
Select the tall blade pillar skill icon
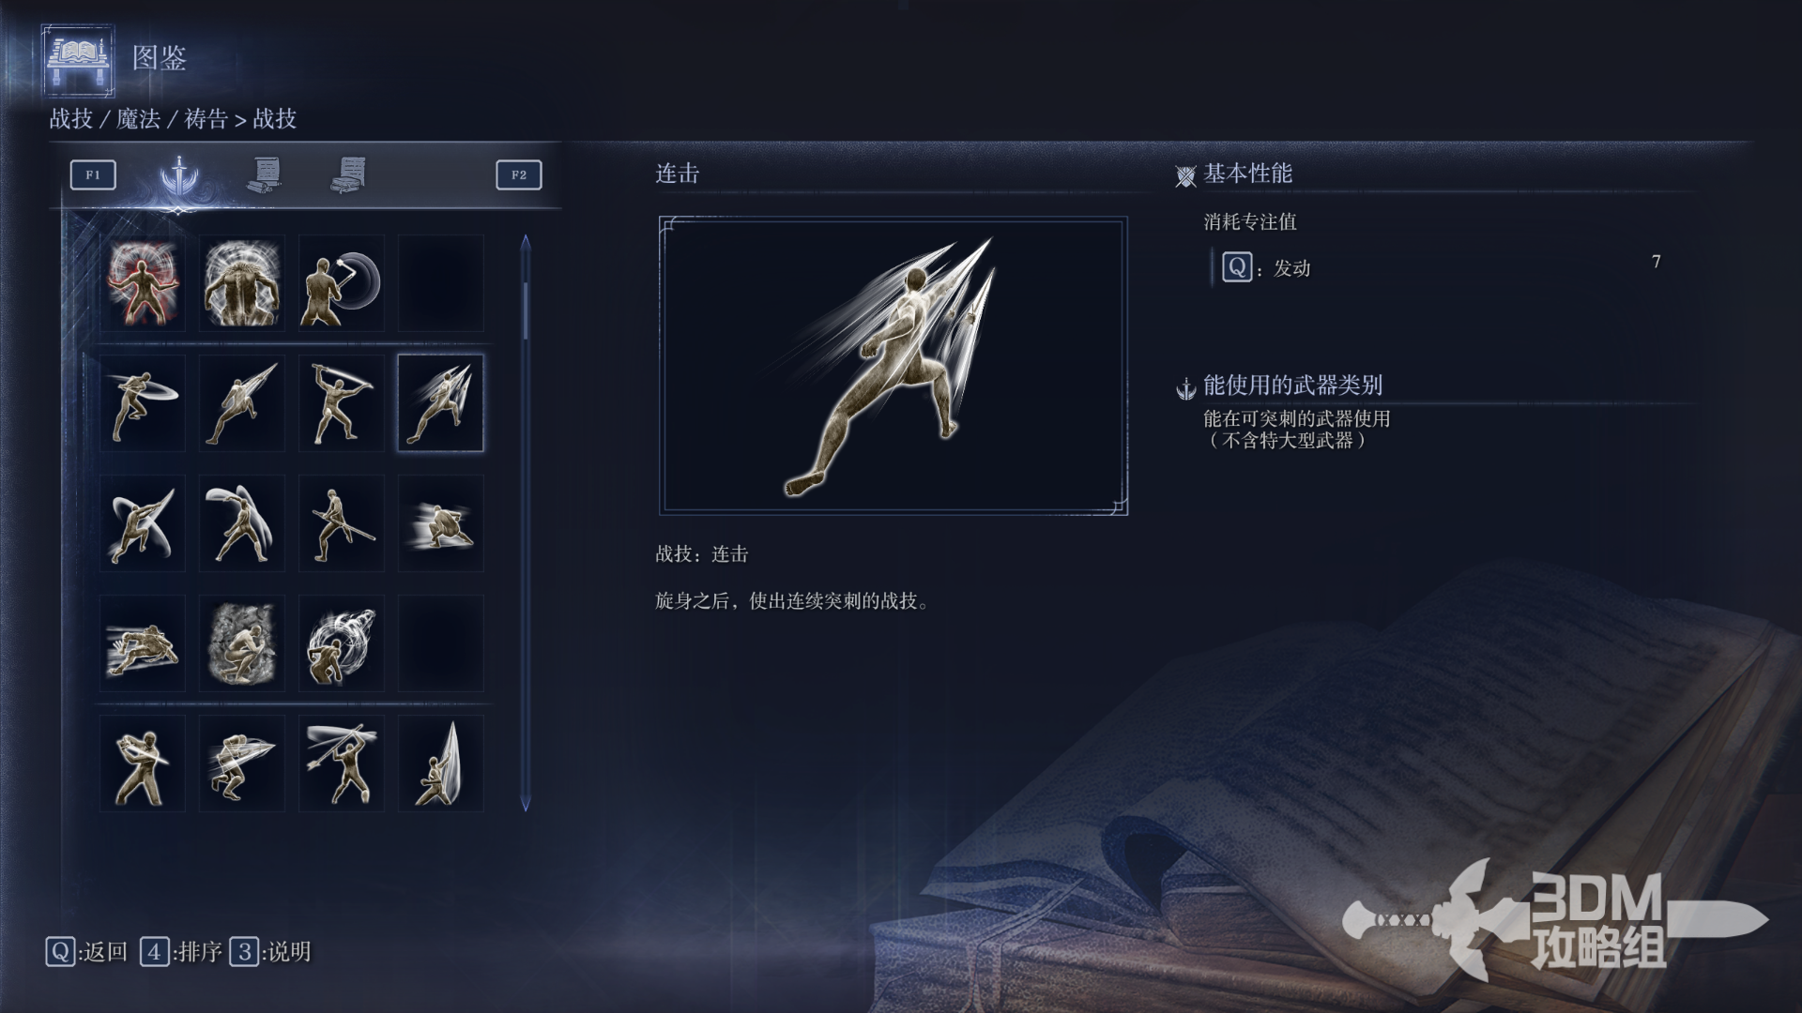(x=441, y=764)
